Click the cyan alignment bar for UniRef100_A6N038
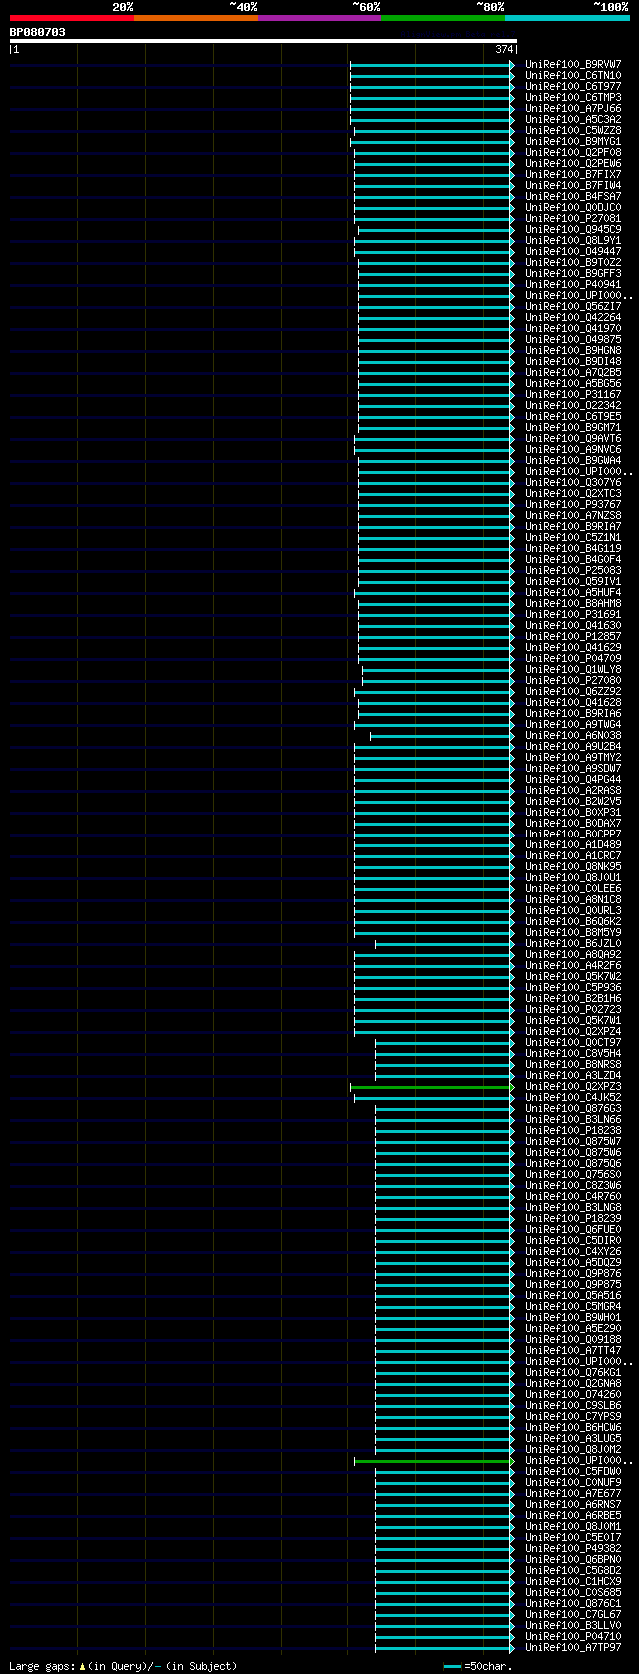639x1674 pixels. click(442, 736)
